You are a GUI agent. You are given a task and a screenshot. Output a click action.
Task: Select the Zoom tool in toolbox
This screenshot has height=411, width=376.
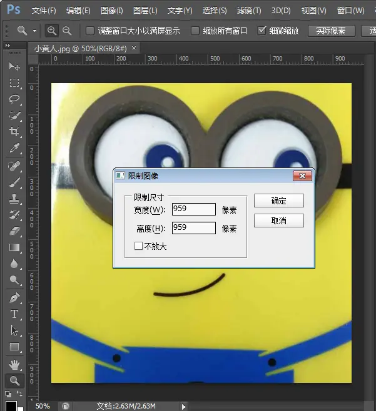click(14, 380)
